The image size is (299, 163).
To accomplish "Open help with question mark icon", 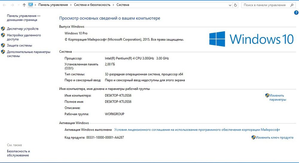I will click(x=296, y=13).
